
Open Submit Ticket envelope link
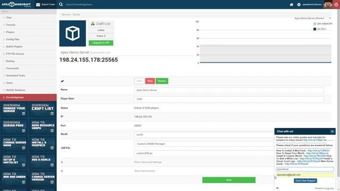pyautogui.click(x=45, y=4)
